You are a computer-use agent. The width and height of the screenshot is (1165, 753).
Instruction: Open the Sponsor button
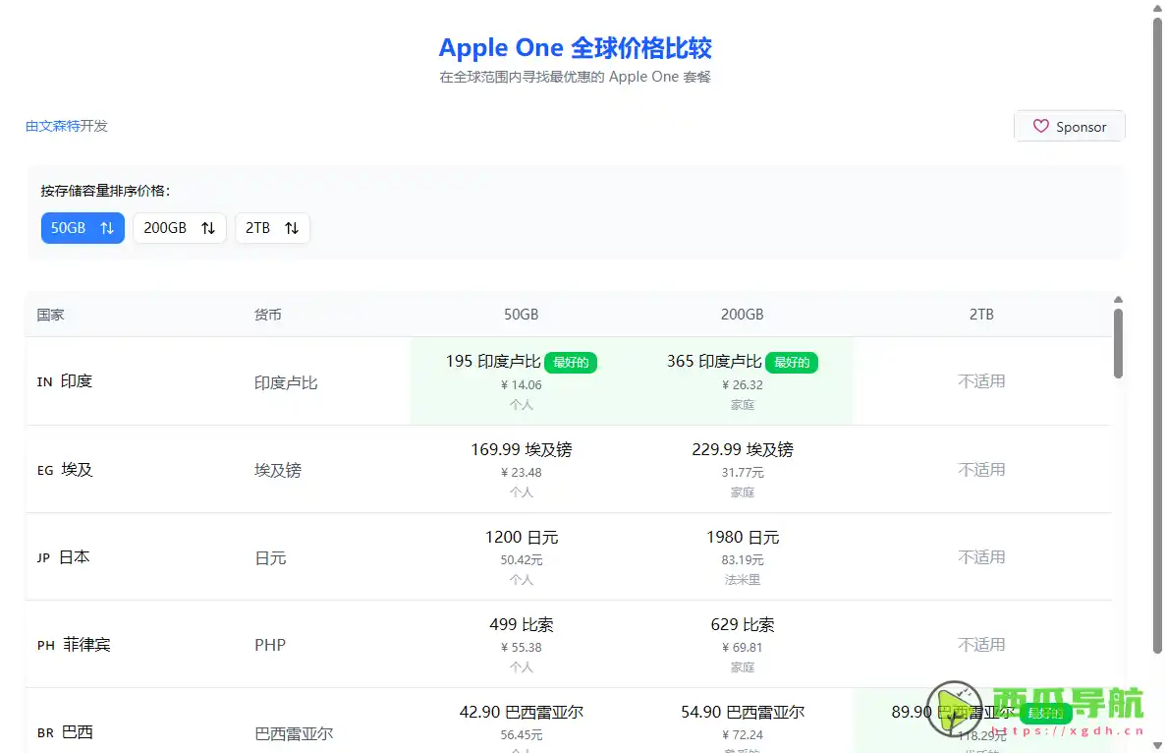(x=1069, y=127)
